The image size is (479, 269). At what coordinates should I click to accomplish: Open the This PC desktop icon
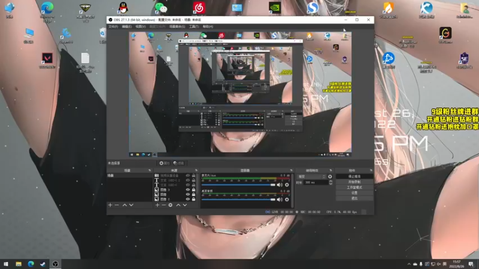[29, 35]
